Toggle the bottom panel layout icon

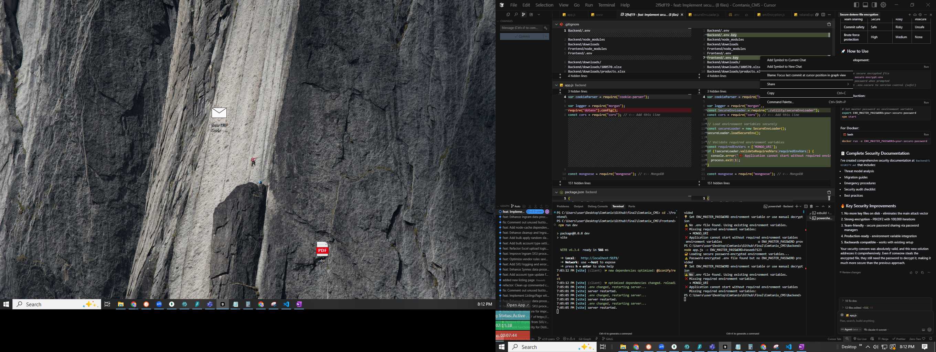(865, 5)
